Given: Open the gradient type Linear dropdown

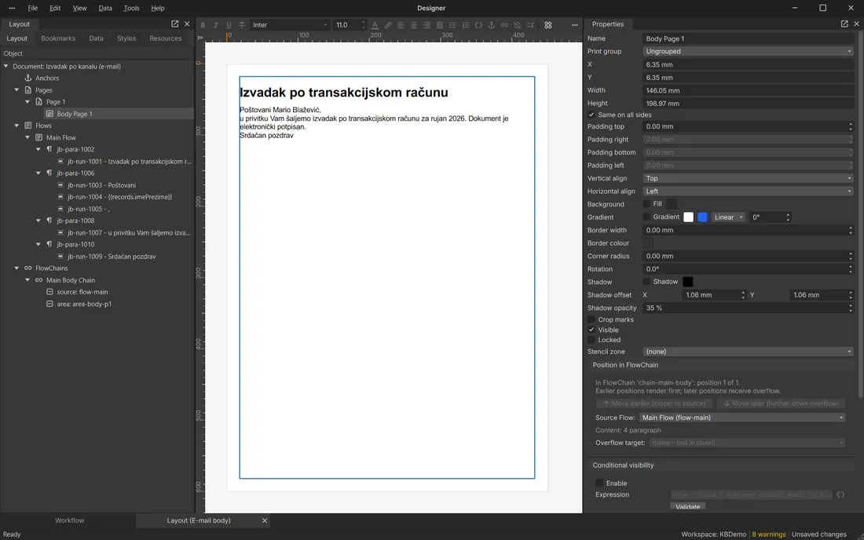Looking at the screenshot, I should pos(728,217).
